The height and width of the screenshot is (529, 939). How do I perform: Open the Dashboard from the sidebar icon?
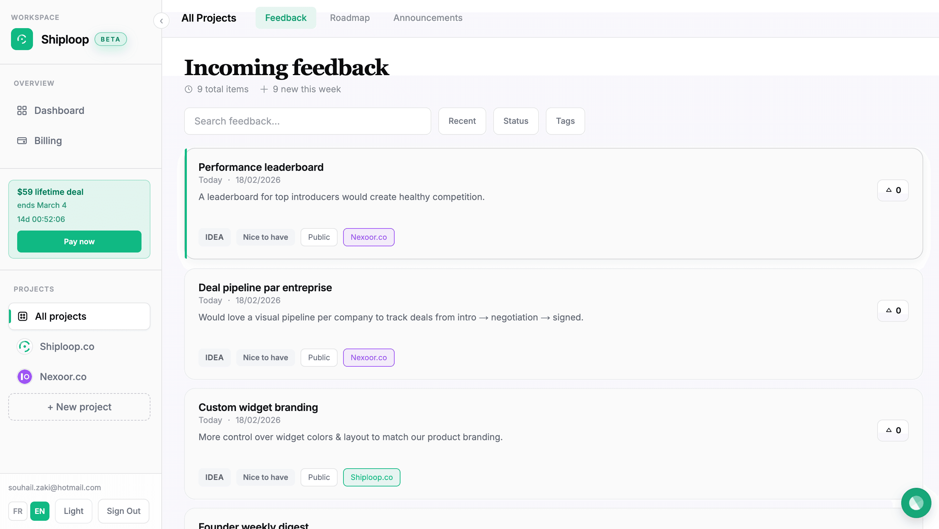[x=22, y=110]
